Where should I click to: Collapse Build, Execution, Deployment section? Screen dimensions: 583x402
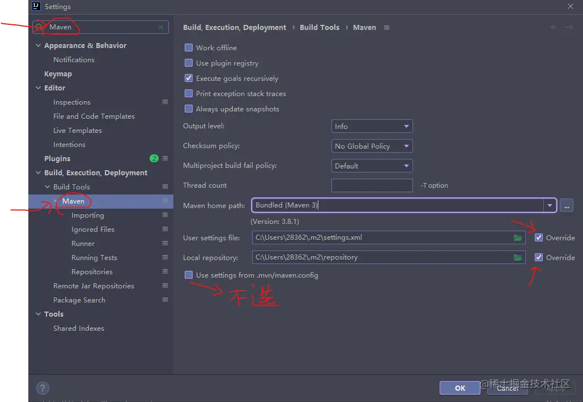[x=38, y=172]
